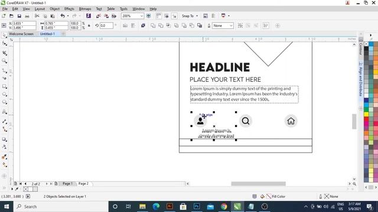Screen dimensions: 378x212
Task: Click the Intersect shapes icon
Action: [x=168, y=25]
